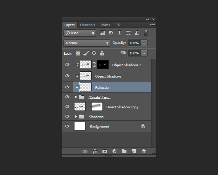The image size is (218, 175).
Task: Lock position move icon
Action: click(x=94, y=53)
